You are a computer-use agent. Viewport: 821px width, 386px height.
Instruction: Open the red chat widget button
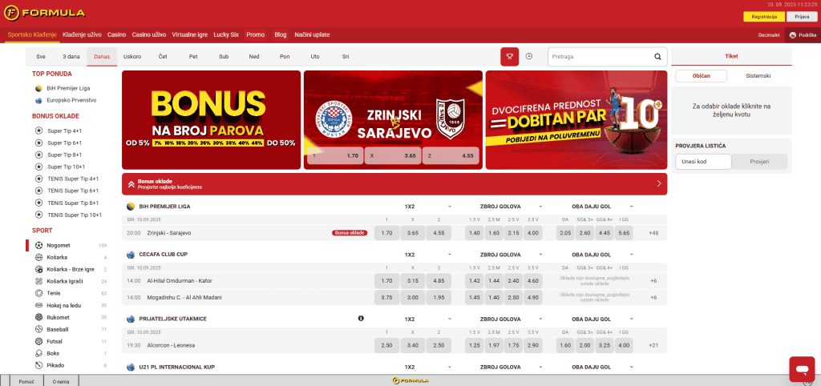click(802, 370)
